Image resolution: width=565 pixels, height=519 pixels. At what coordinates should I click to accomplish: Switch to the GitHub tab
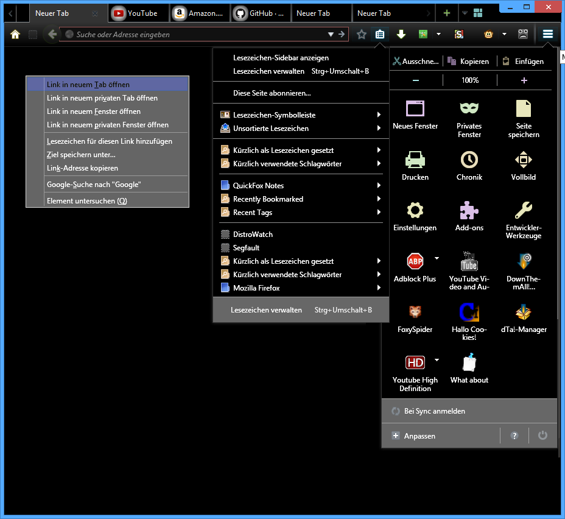pos(261,13)
